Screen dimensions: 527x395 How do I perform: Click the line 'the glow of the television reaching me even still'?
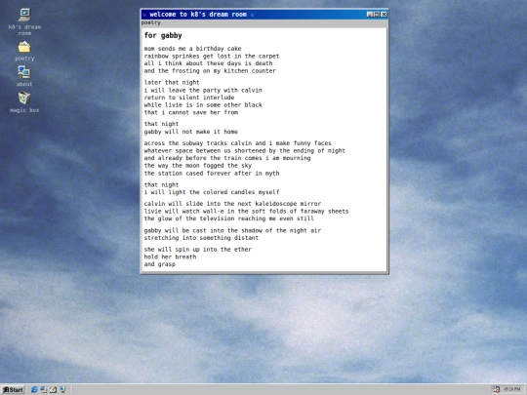229,218
